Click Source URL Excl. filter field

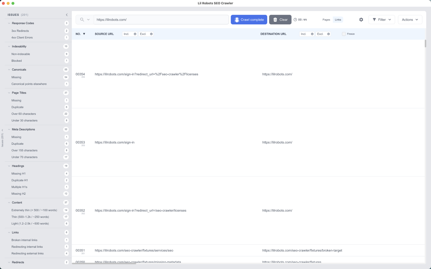[146, 34]
